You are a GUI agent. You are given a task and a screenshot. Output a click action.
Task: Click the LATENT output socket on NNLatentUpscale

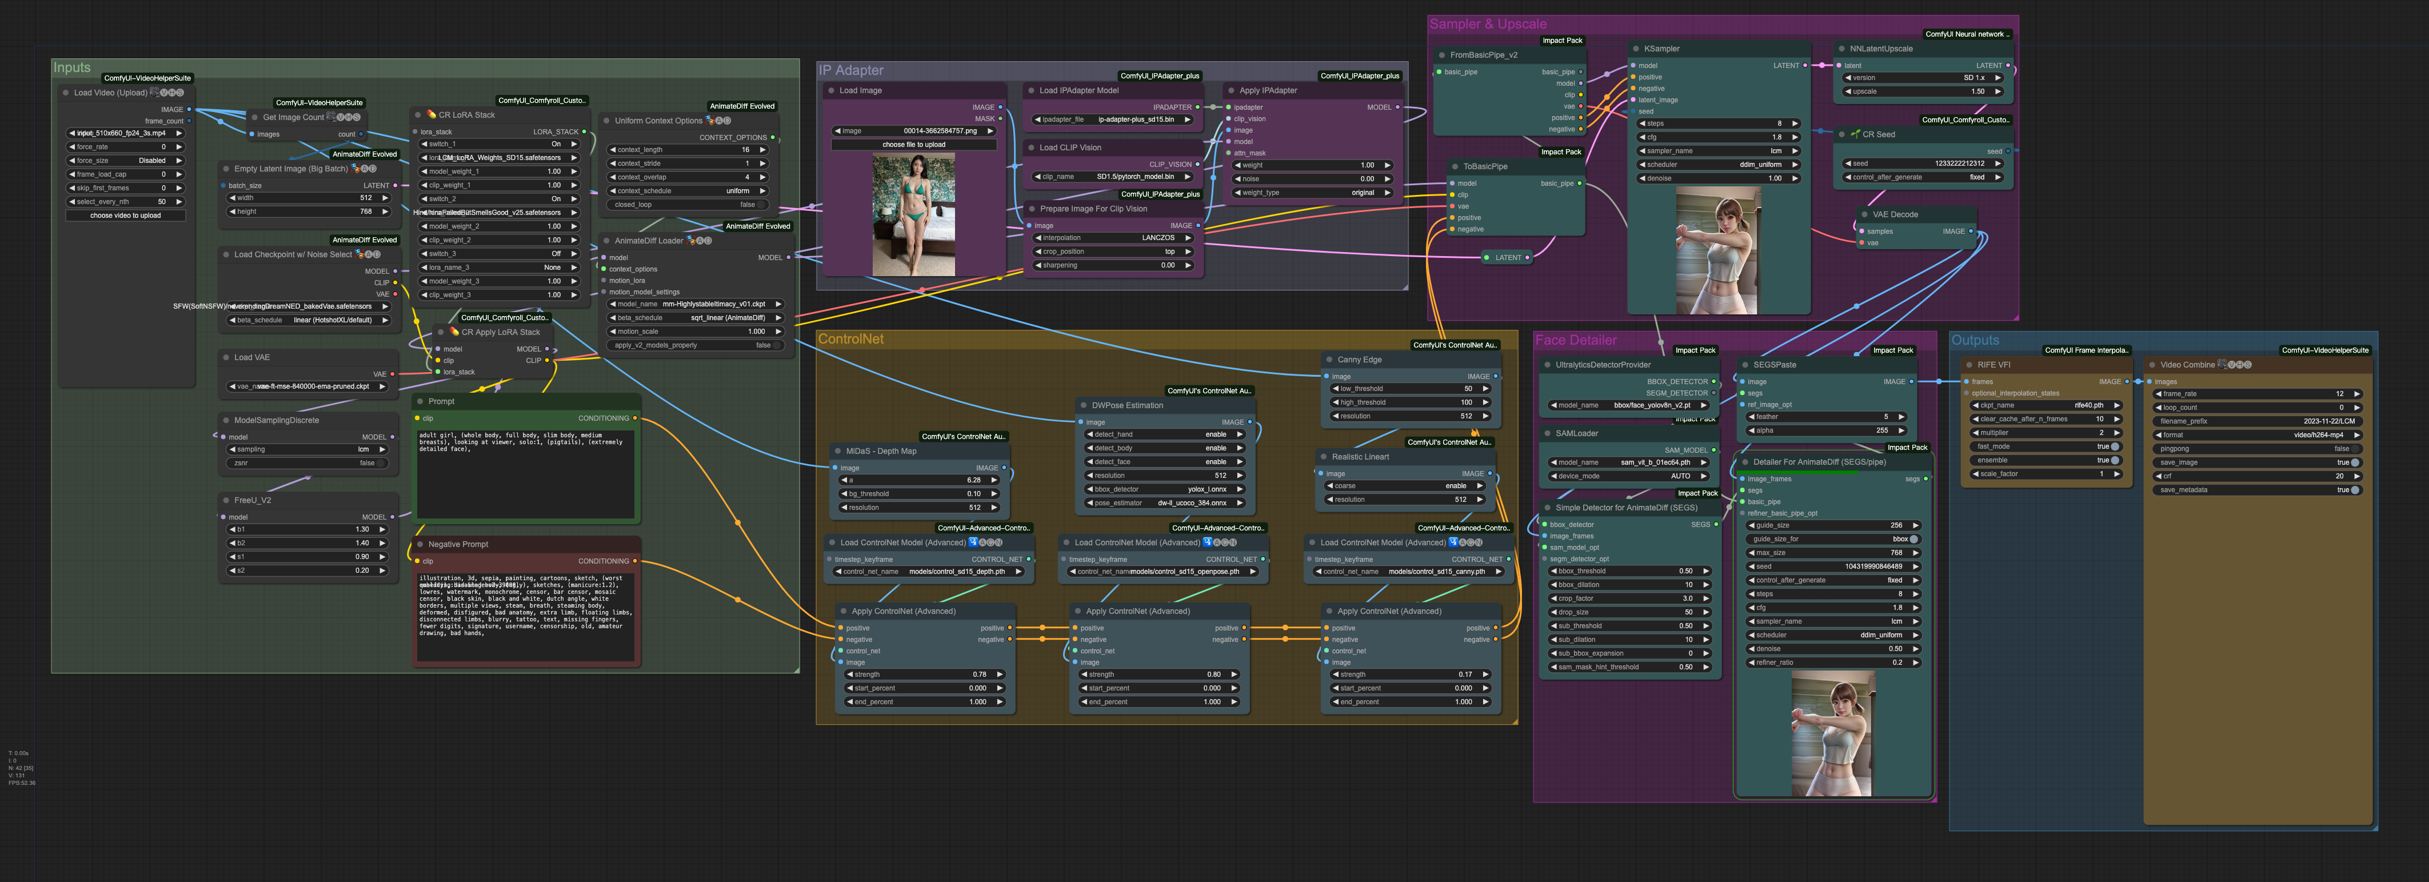(x=2008, y=66)
